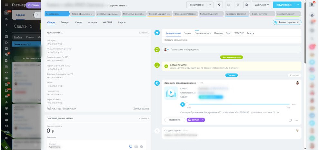Screen dimensions: 319x150
Task: Expand the Расширения dropdown arrow
Action: [210, 5]
